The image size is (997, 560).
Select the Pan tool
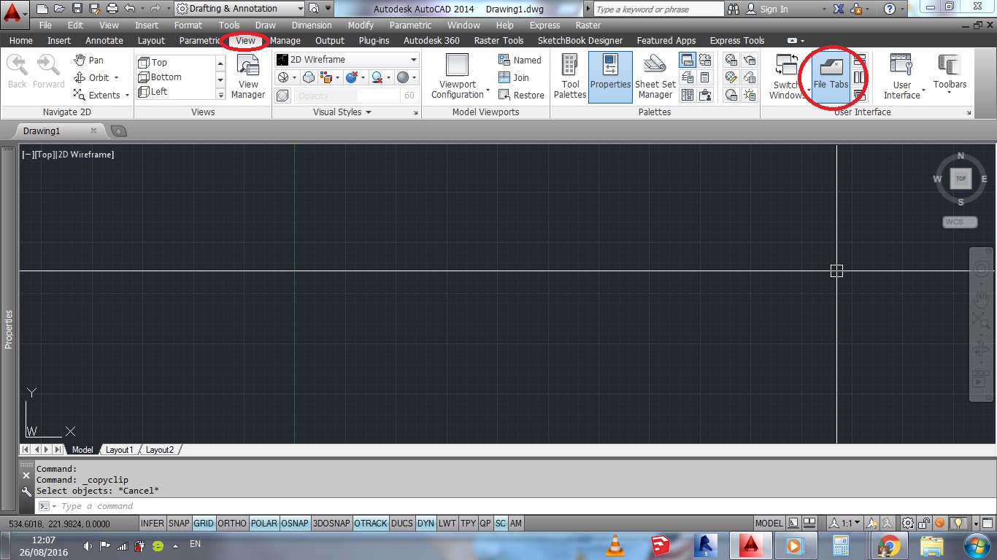[89, 61]
